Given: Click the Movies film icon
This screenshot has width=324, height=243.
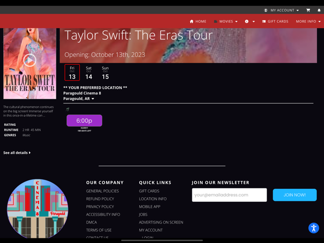Looking at the screenshot, I should [216, 21].
